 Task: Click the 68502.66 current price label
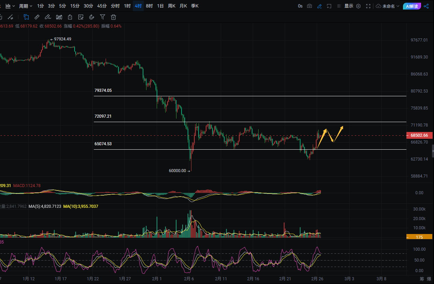pyautogui.click(x=419, y=135)
